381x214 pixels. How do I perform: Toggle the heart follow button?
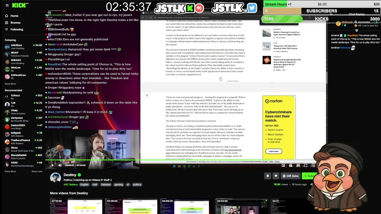[276, 176]
